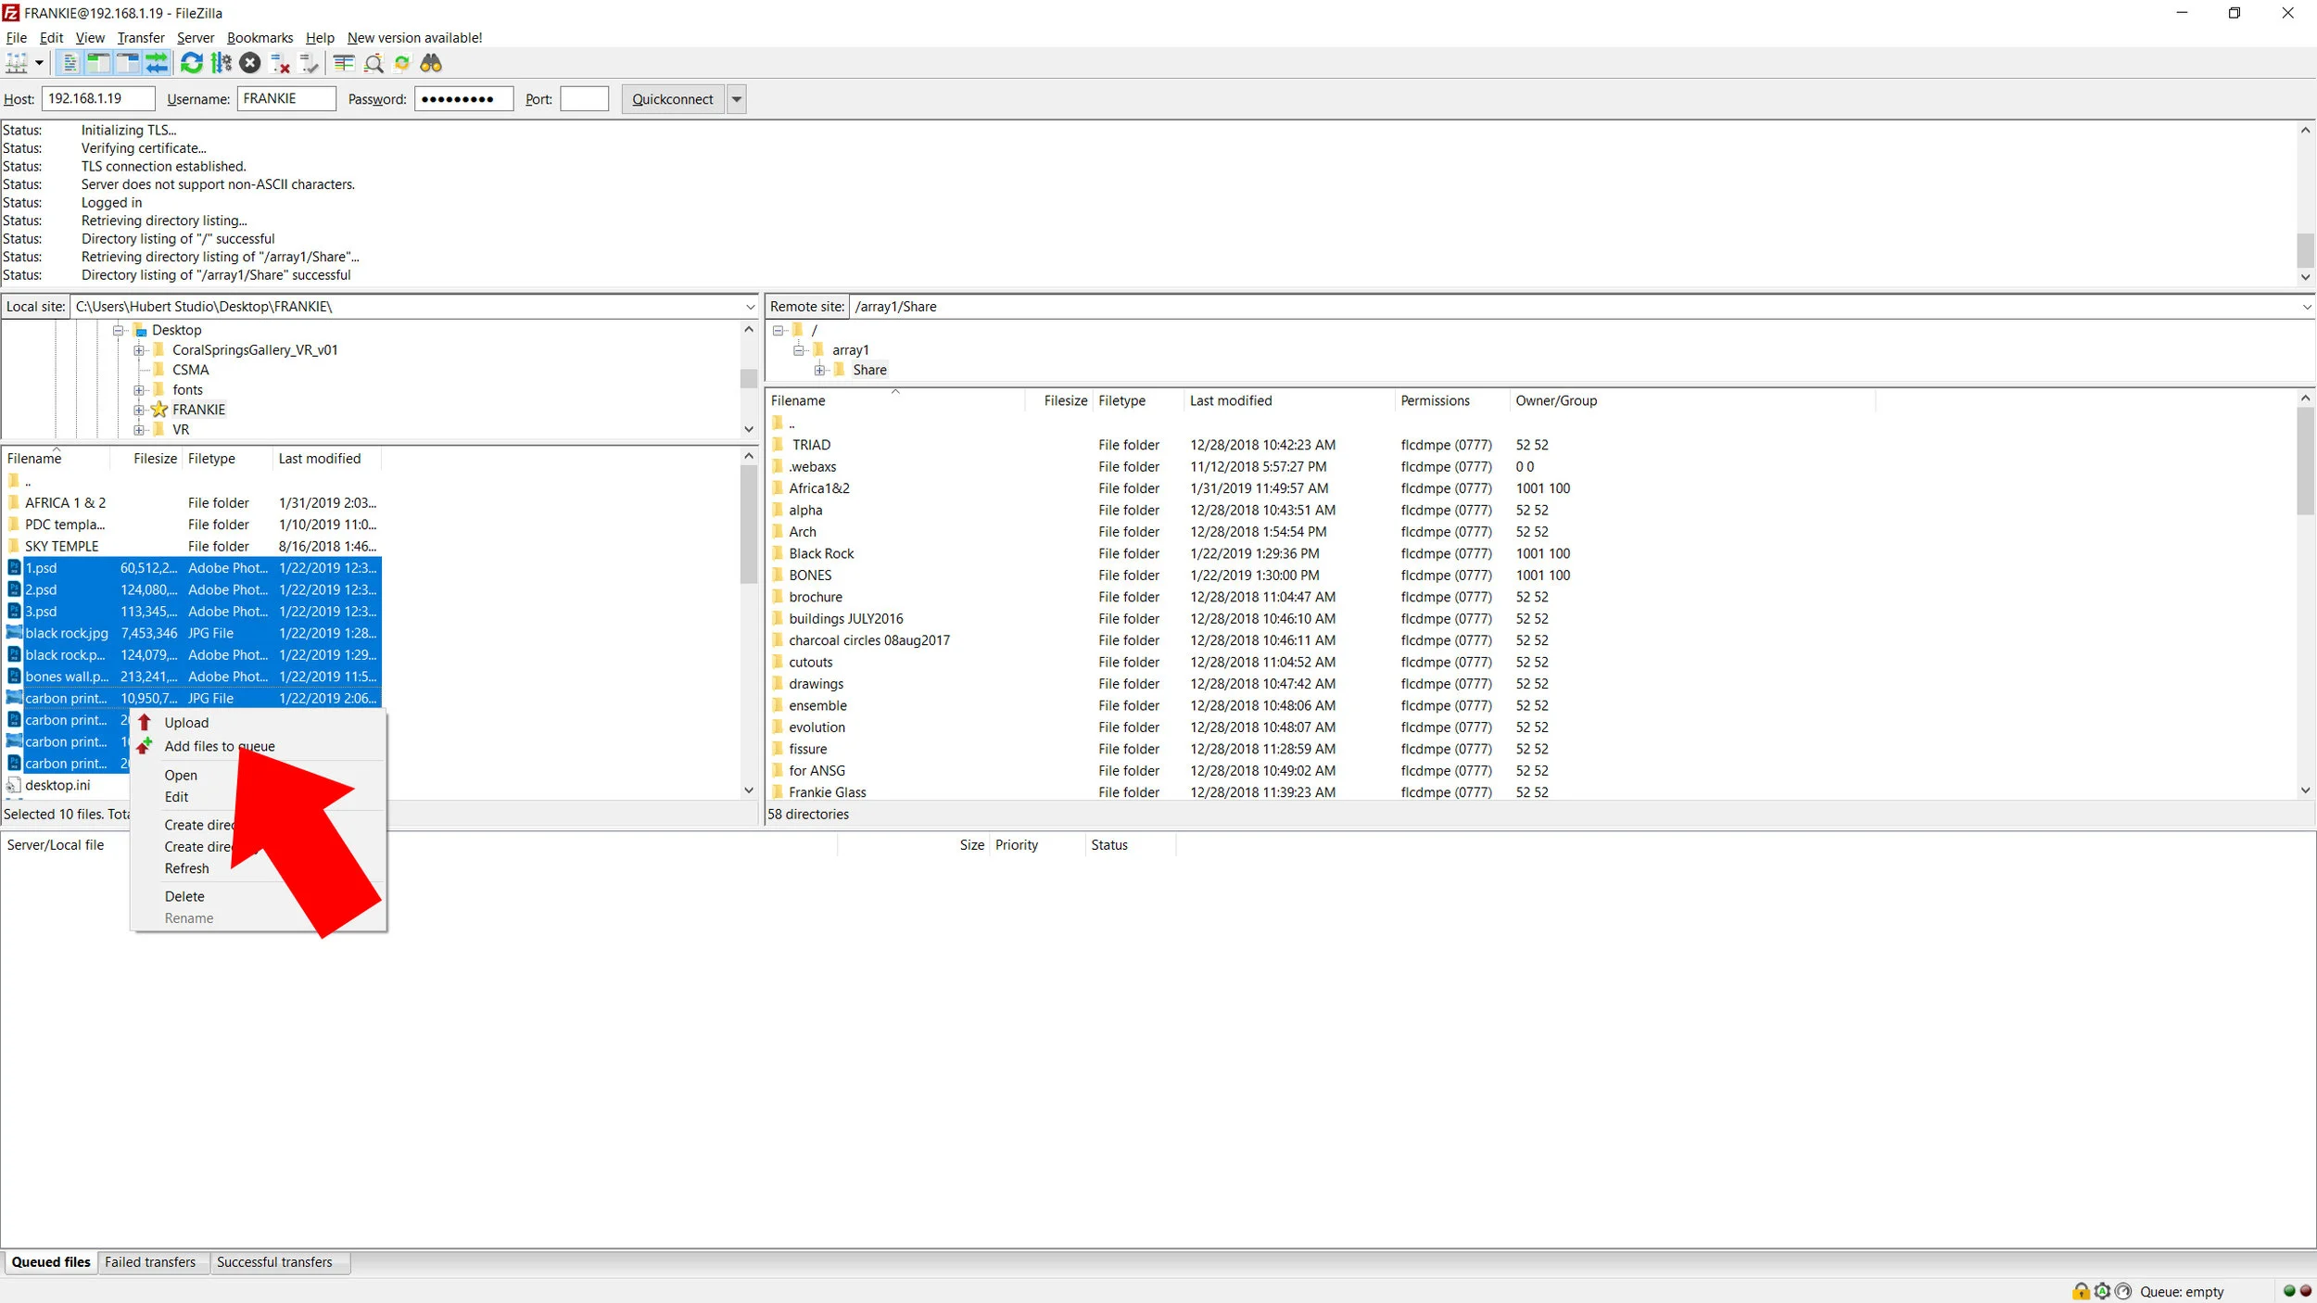
Task: Expand the fonts tree node
Action: [139, 390]
